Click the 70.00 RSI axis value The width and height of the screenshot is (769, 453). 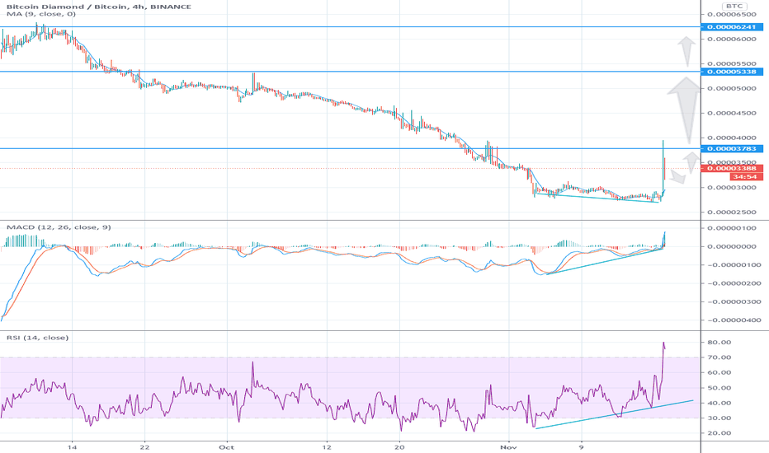point(719,357)
